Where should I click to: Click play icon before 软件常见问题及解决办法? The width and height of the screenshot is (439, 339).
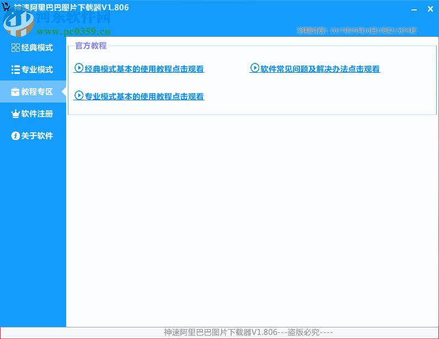254,68
